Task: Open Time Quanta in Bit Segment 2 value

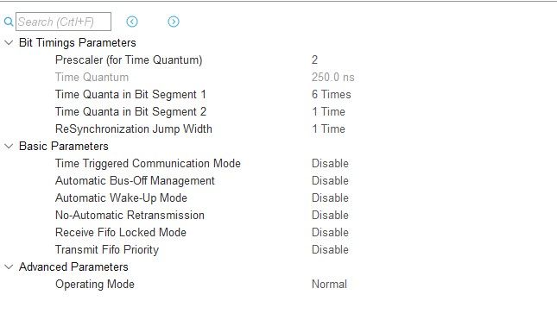Action: point(328,112)
